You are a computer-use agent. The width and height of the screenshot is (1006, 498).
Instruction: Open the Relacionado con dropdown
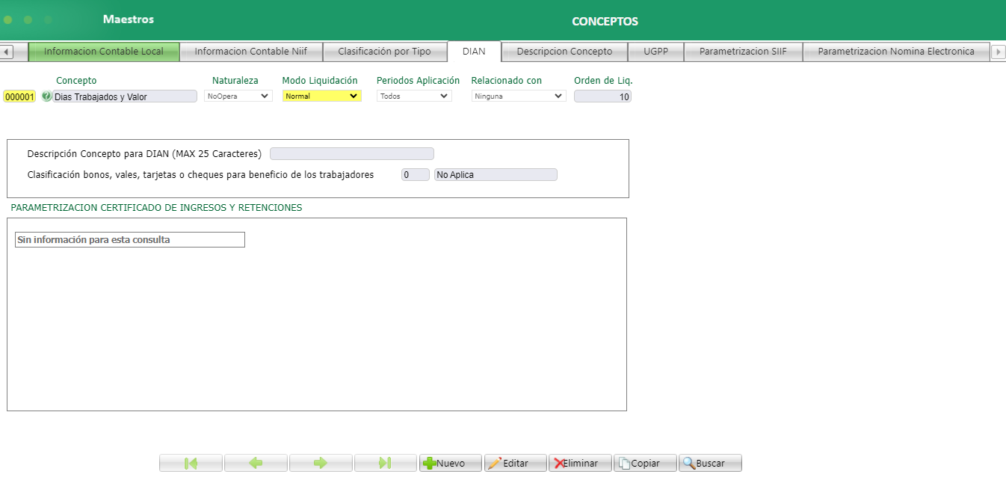(x=519, y=96)
